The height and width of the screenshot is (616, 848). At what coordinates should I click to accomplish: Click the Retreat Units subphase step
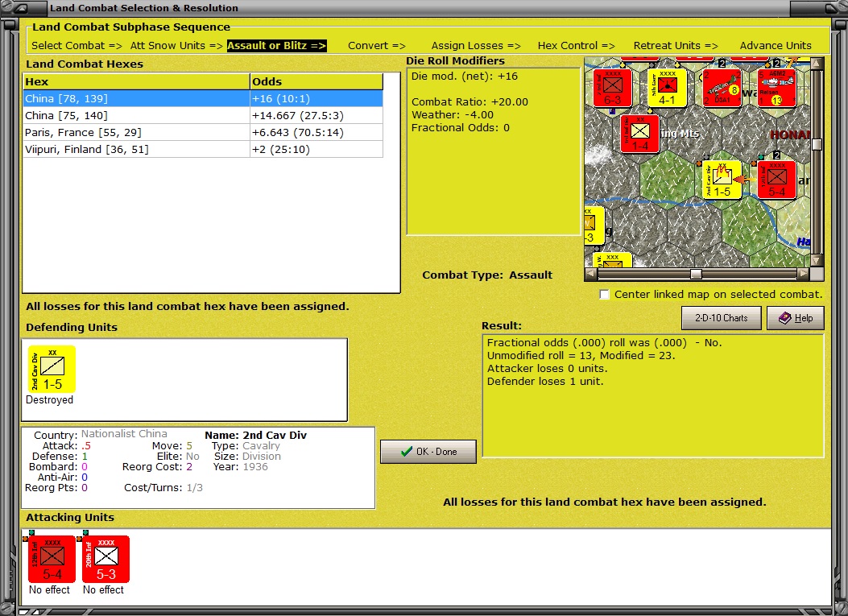(x=676, y=46)
